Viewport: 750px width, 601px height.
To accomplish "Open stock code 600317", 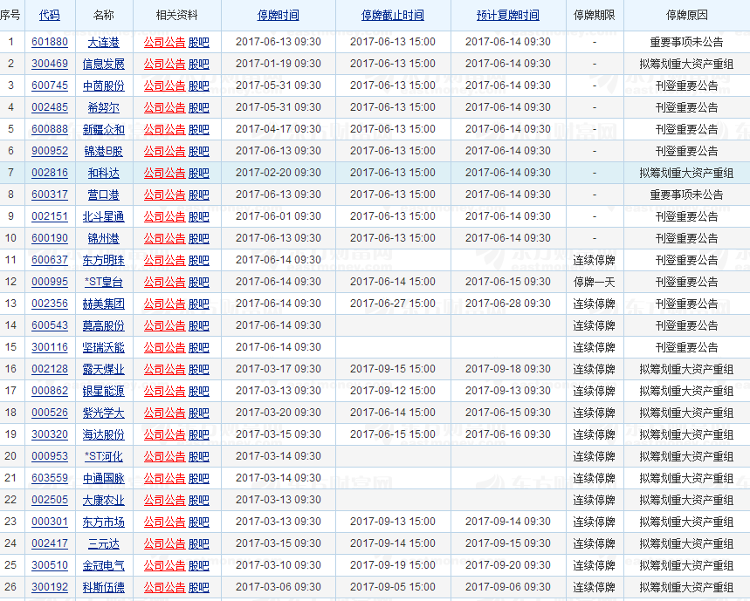I will pos(50,195).
